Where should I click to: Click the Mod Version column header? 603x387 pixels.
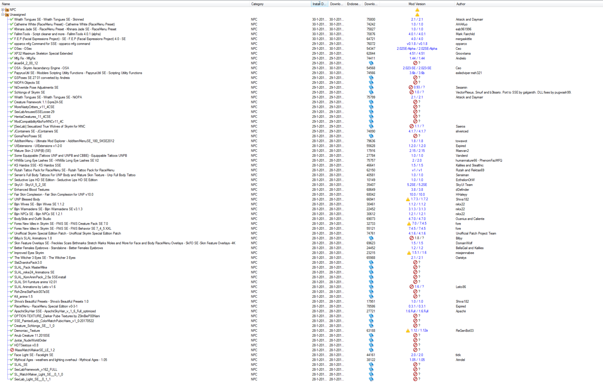tap(417, 4)
